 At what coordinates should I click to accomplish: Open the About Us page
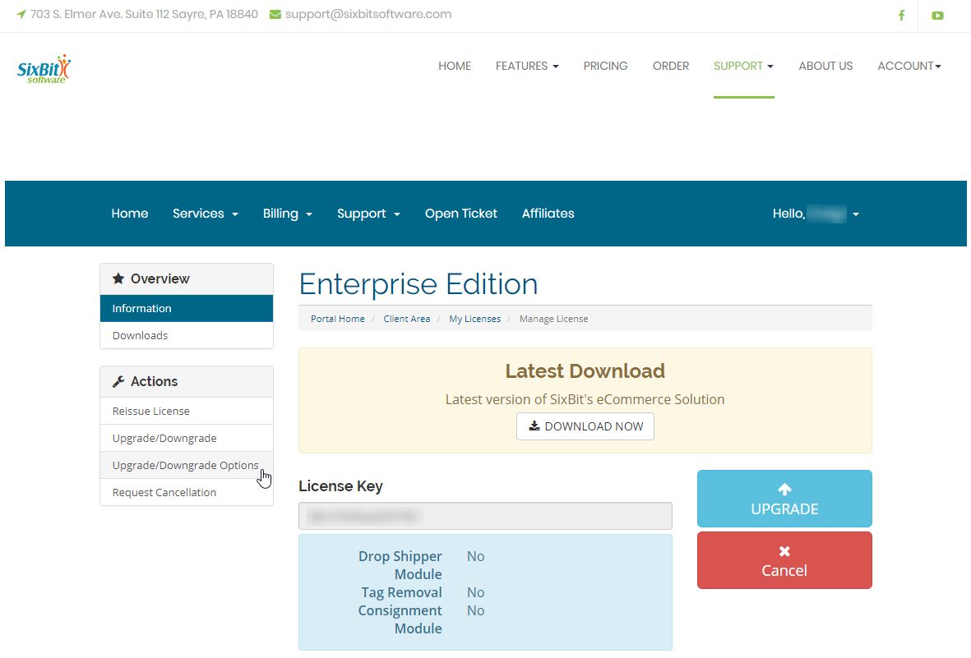pos(825,67)
